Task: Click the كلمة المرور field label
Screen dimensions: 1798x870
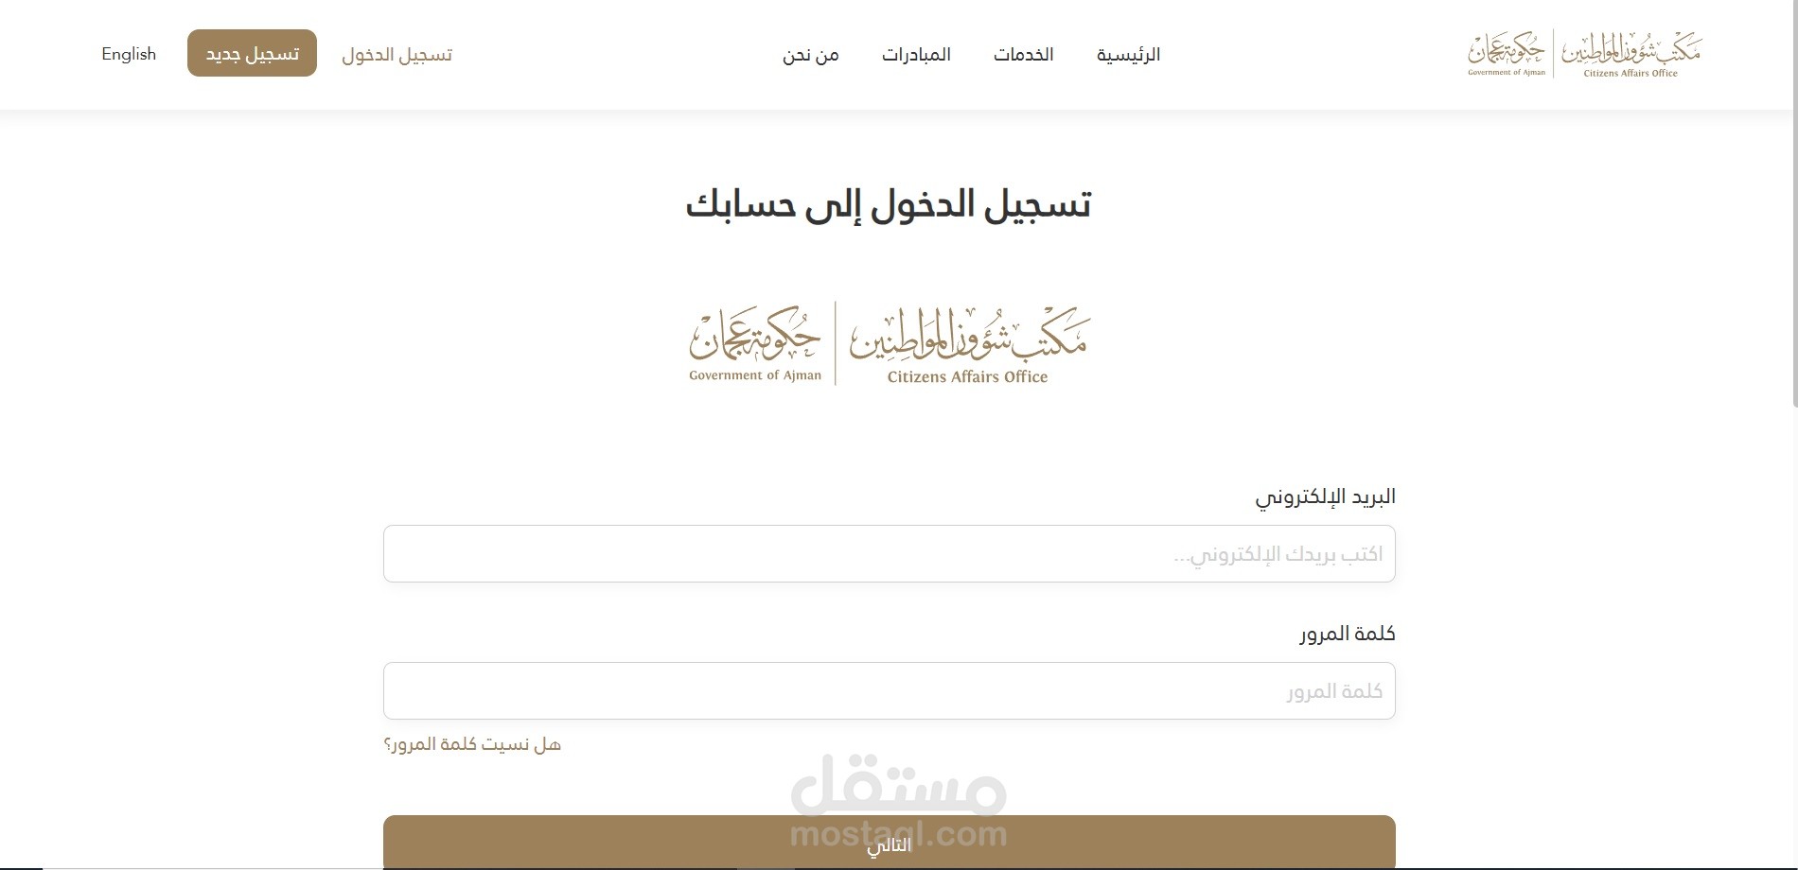Action: click(1348, 634)
